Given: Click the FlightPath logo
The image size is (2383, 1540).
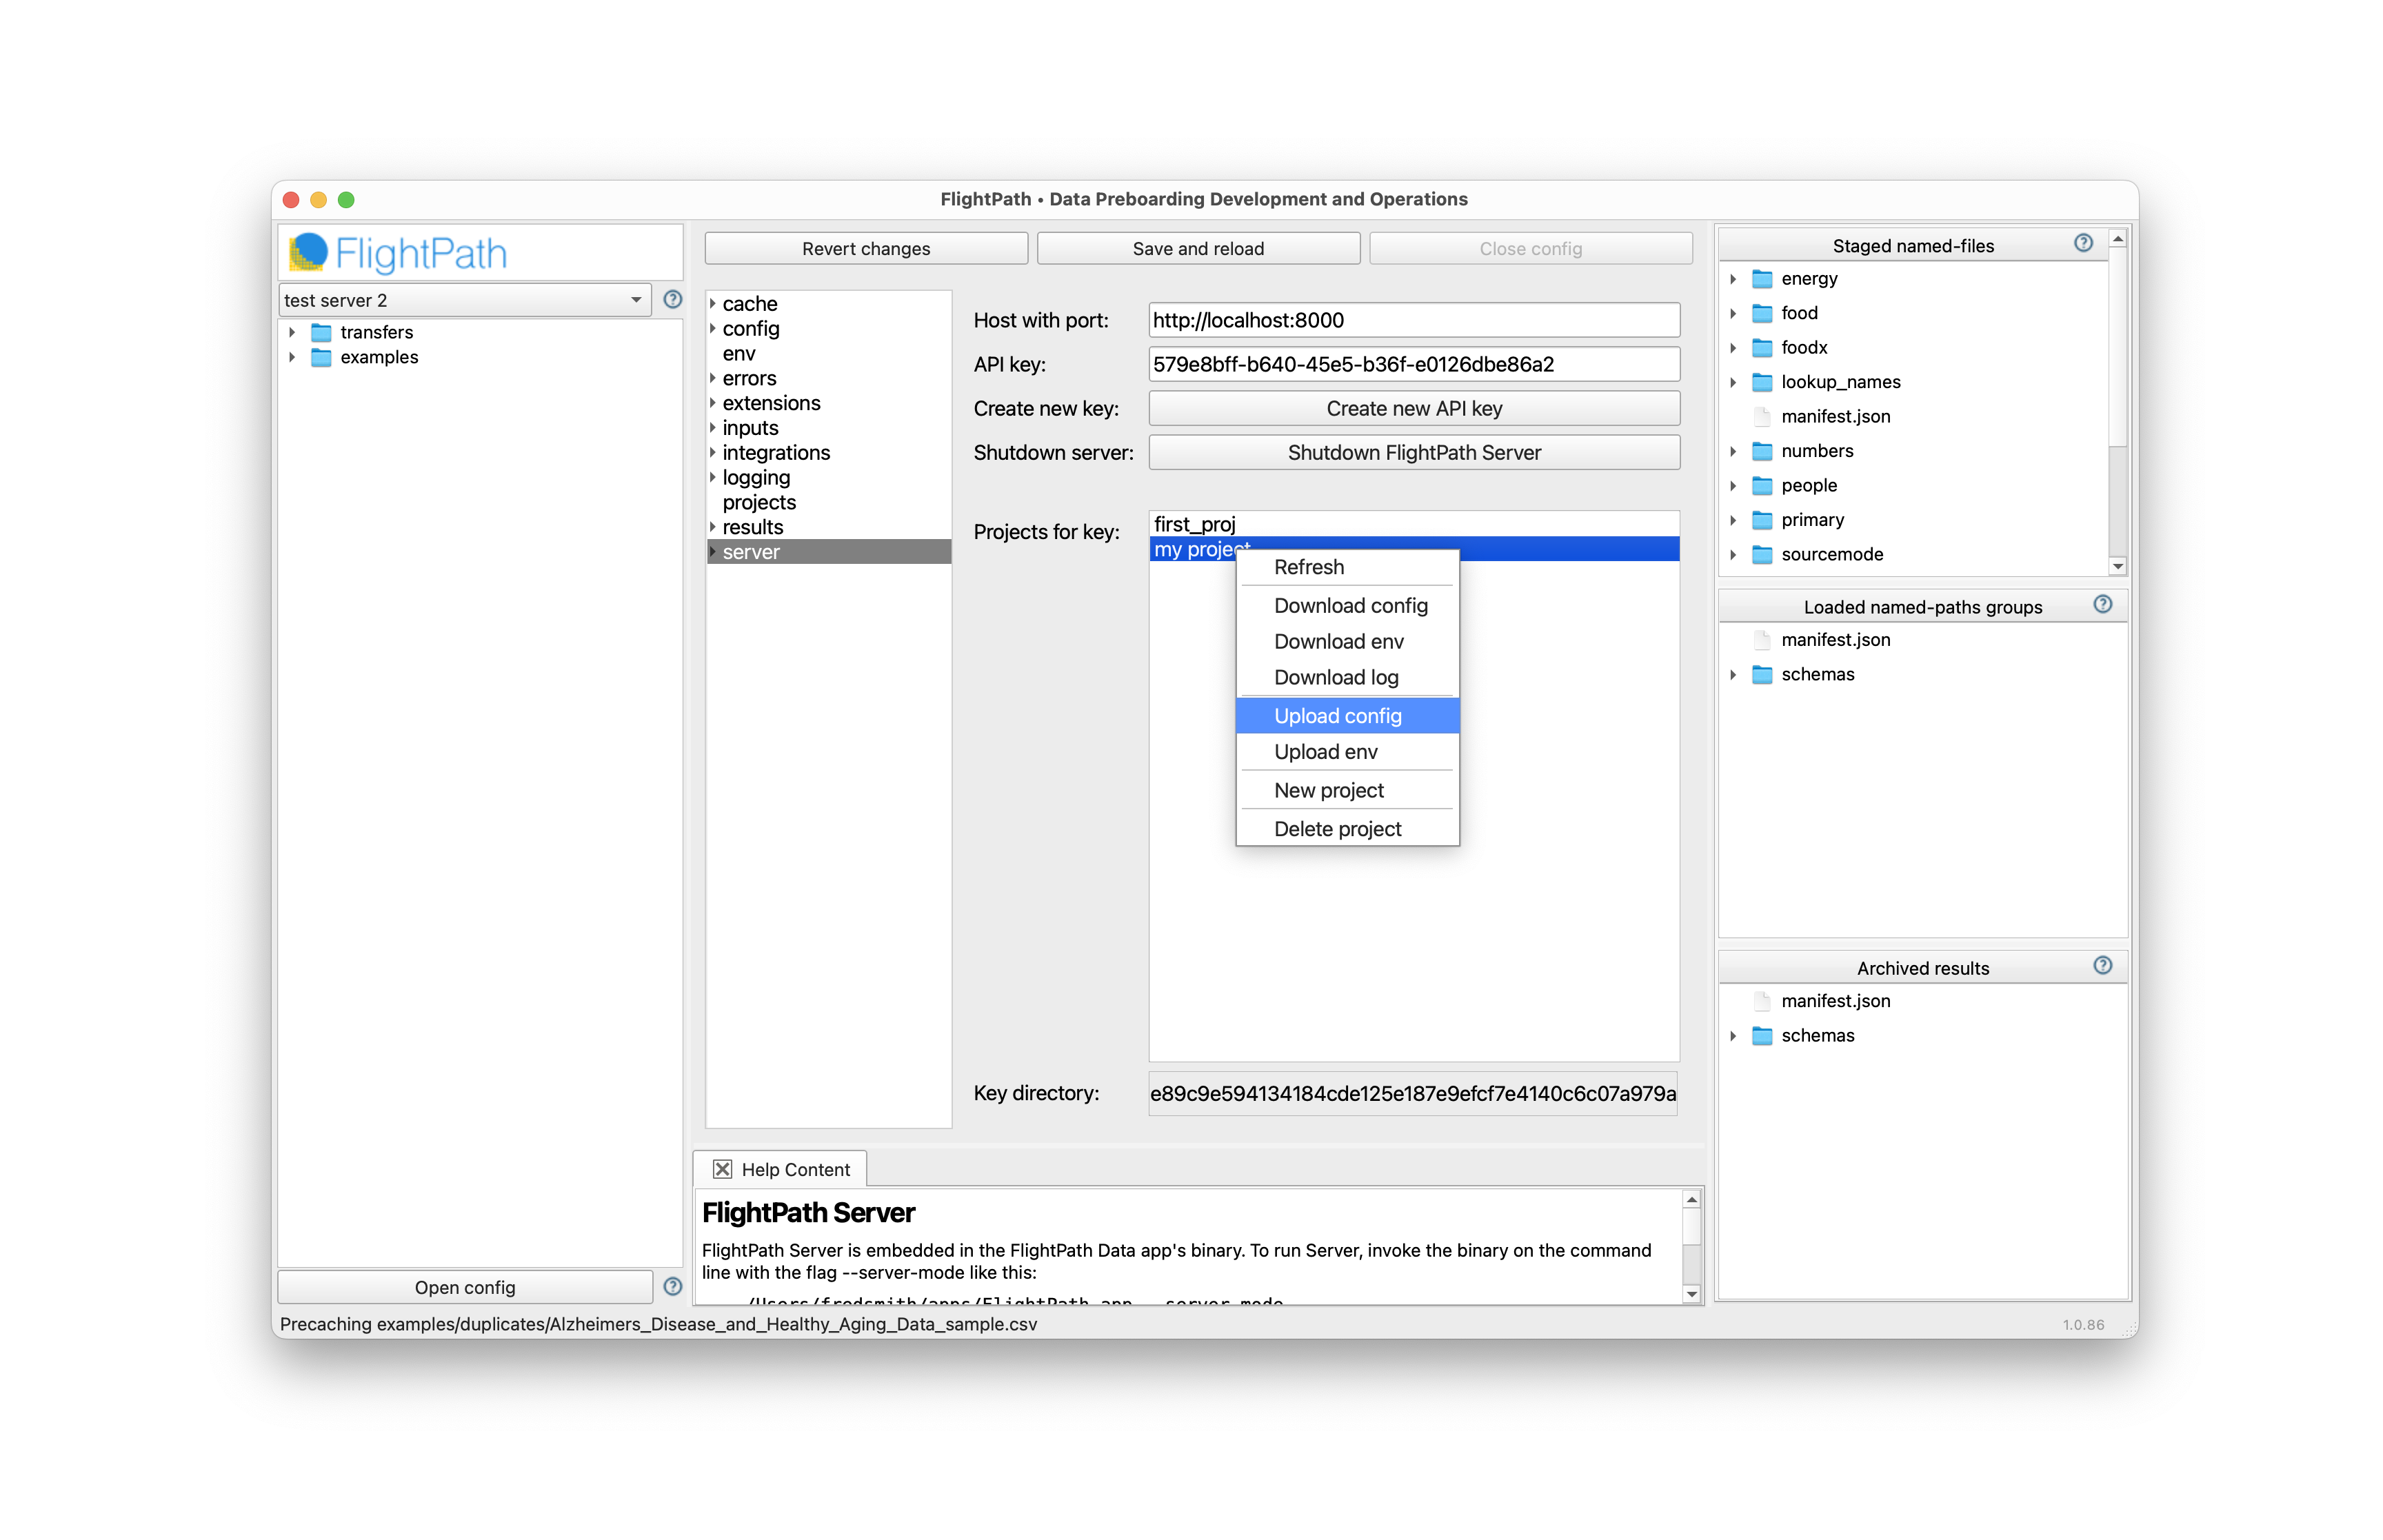Looking at the screenshot, I should 397,252.
